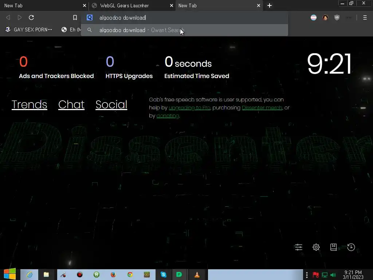This screenshot has width=373, height=280.
Task: Click the Windows Start button
Action: point(10,274)
